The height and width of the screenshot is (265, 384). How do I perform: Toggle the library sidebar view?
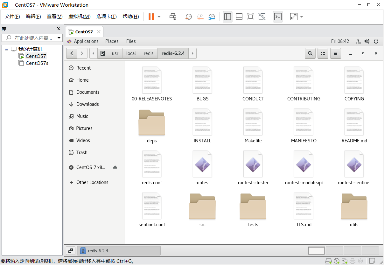227,17
